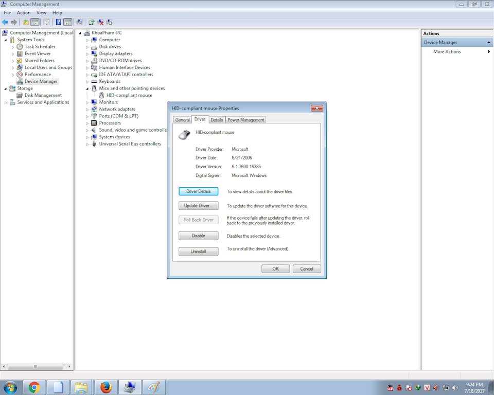
Task: Switch to the Details tab
Action: [x=217, y=120]
